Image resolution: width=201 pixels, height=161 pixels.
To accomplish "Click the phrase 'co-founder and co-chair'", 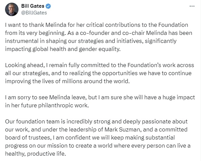I will coord(112,33).
